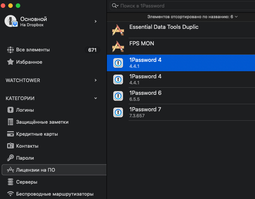
Task: Select the Essential Data Tools Duplic entry
Action: pos(181,30)
